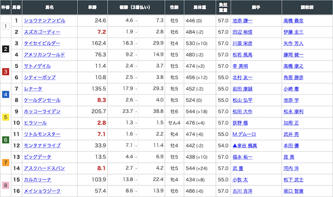Image resolution: width=333 pixels, height=197 pixels.
Task: Open jockey 古川 吉洋 profile
Action: point(242,191)
